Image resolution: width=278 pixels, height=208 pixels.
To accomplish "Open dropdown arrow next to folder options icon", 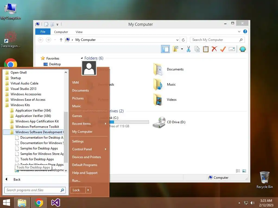I will coord(182,49).
